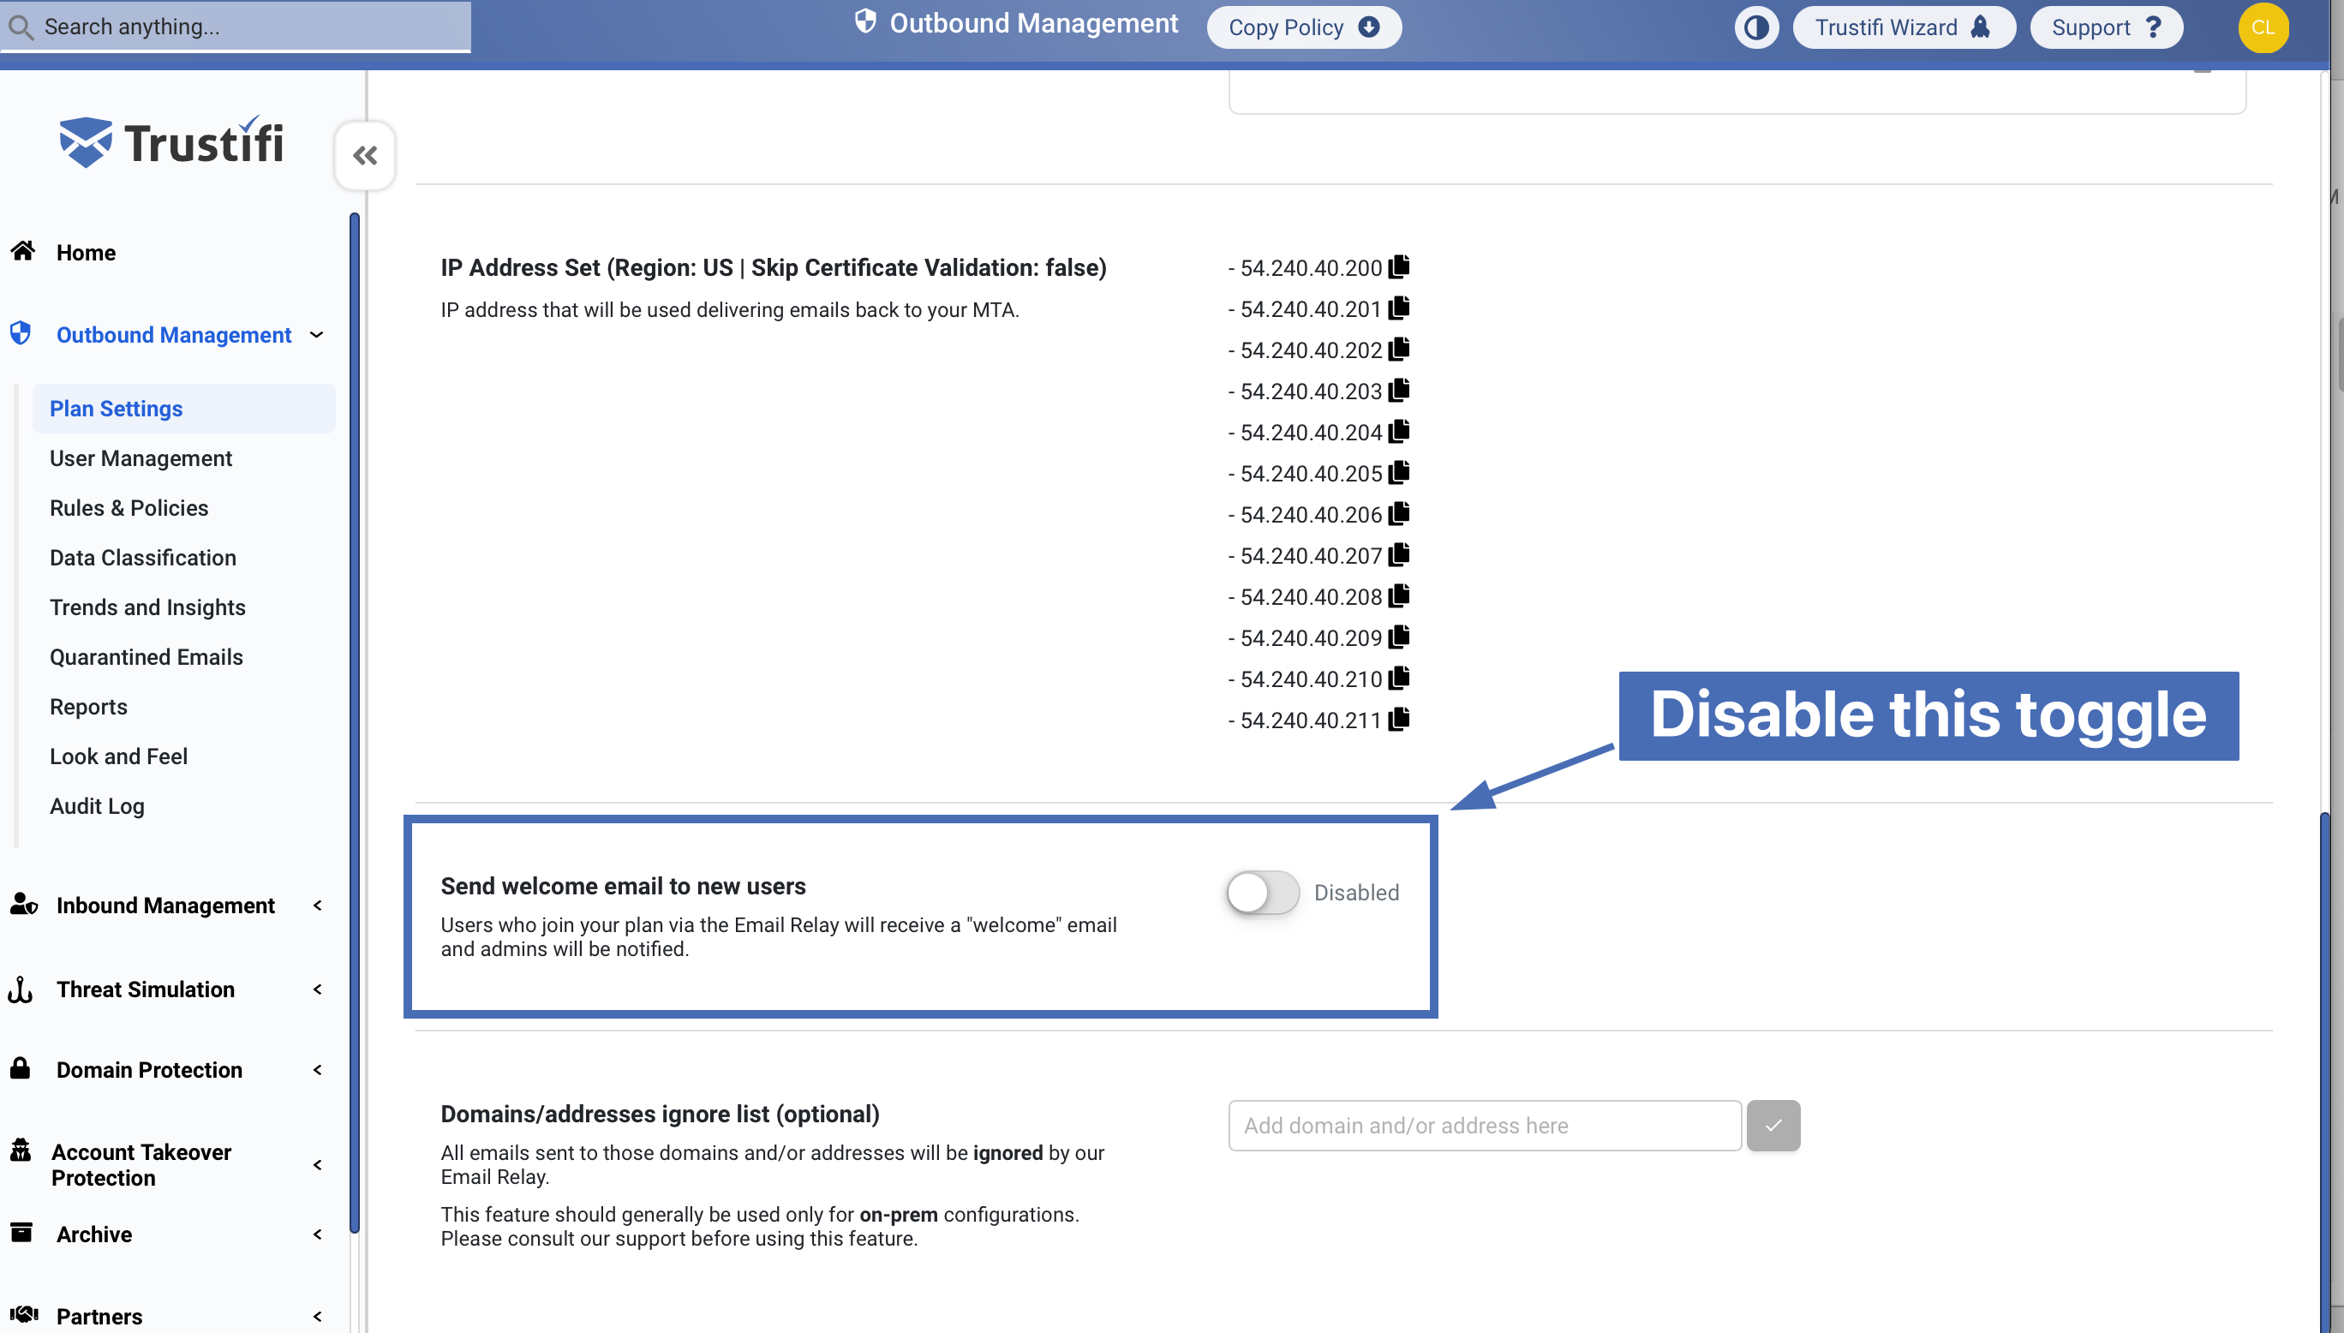Copy IP address 54.240.40.208

point(1398,596)
